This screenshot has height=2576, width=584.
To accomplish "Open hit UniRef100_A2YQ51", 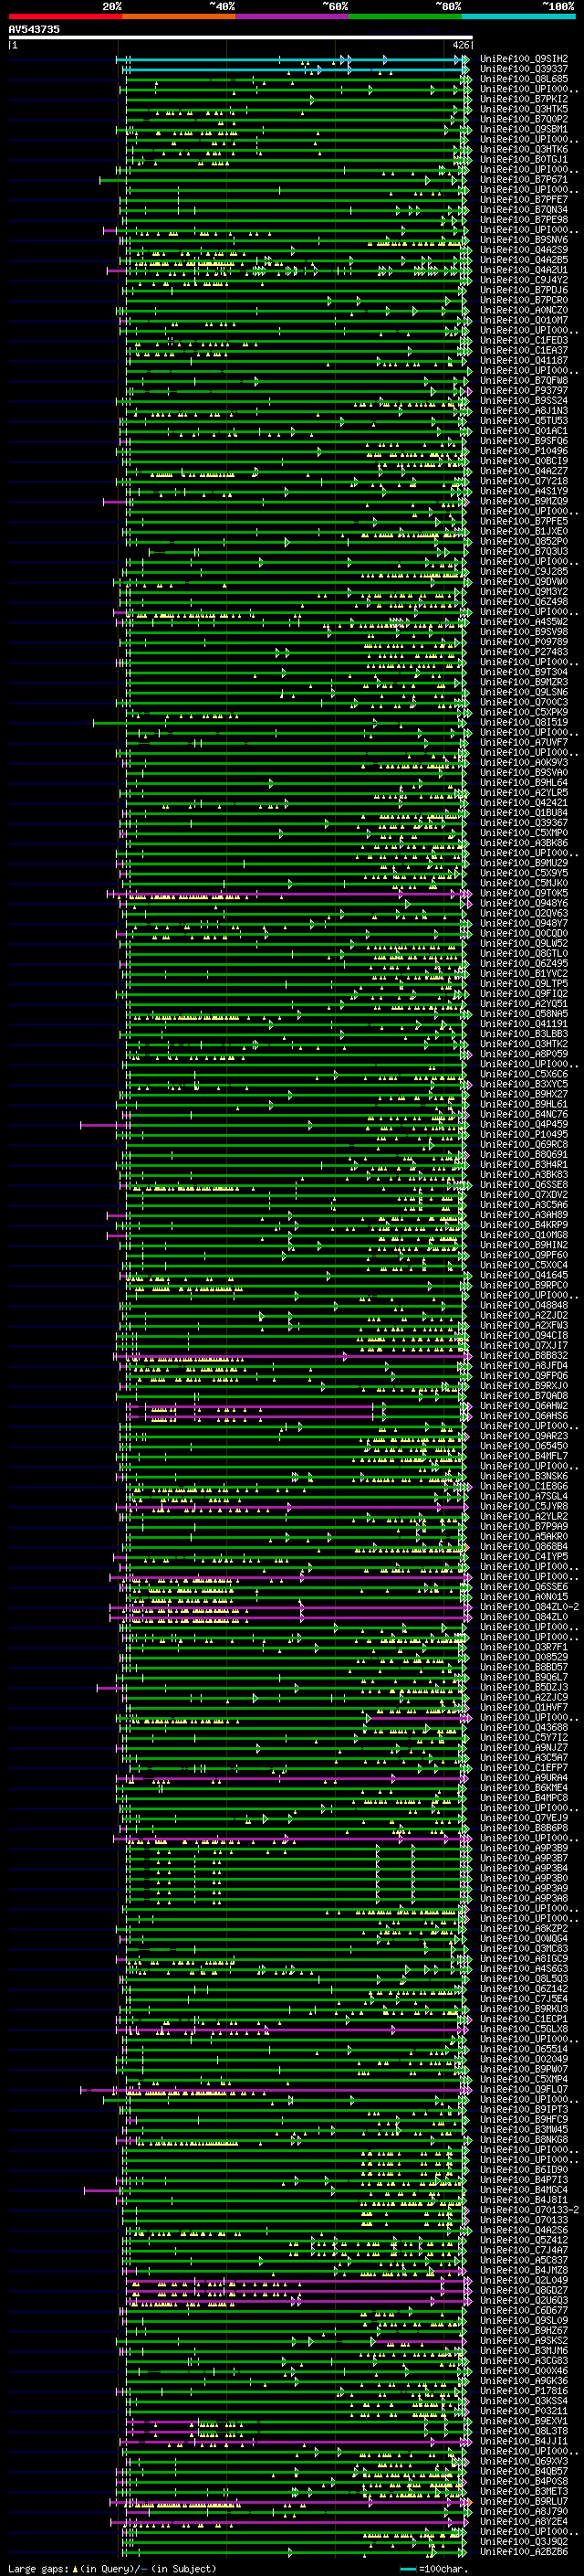I will pos(524,1003).
